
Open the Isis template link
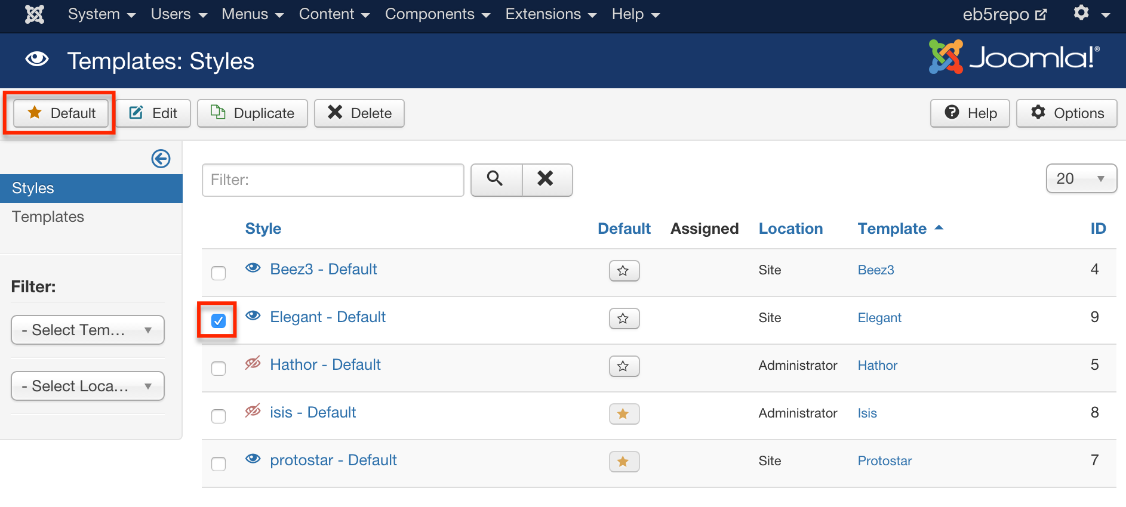coord(867,413)
